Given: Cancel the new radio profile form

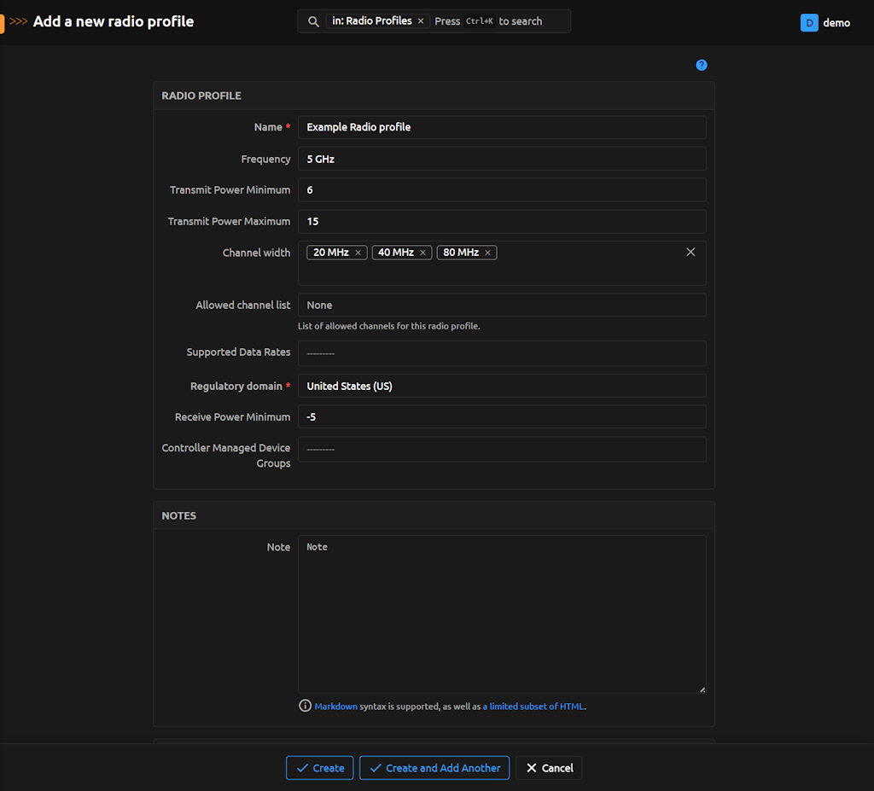Looking at the screenshot, I should coord(549,768).
